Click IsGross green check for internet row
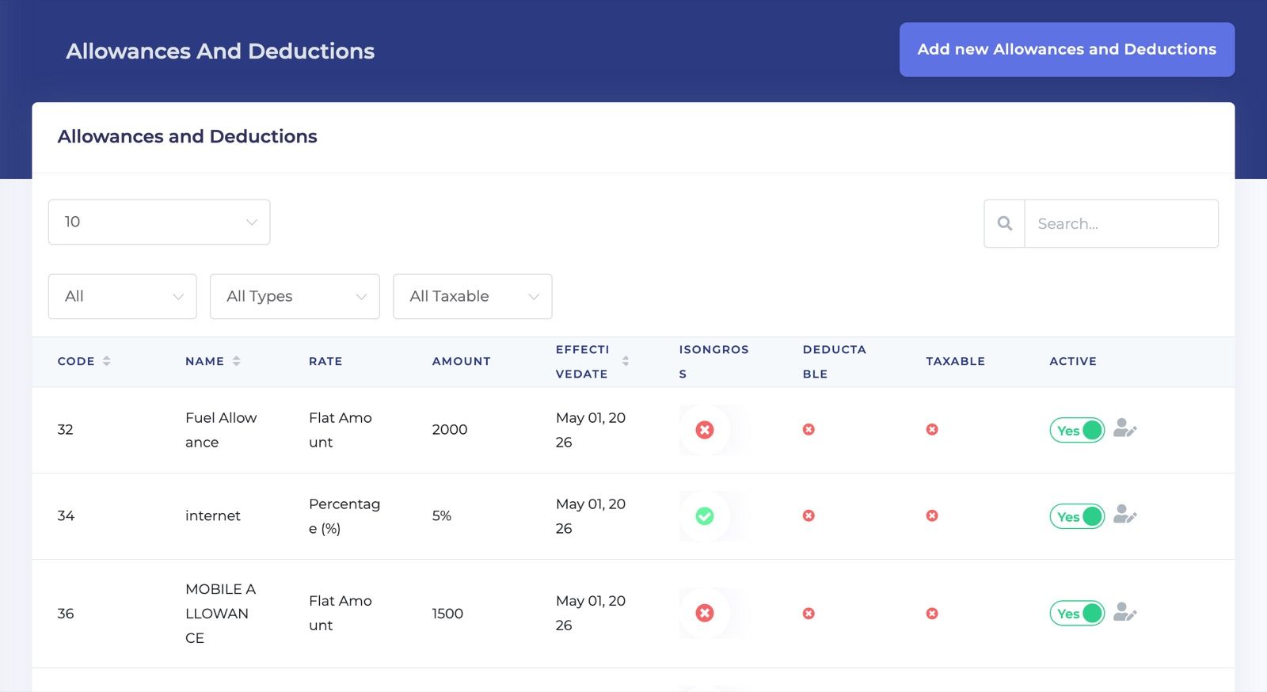Viewport: 1267px width, 692px height. tap(704, 516)
